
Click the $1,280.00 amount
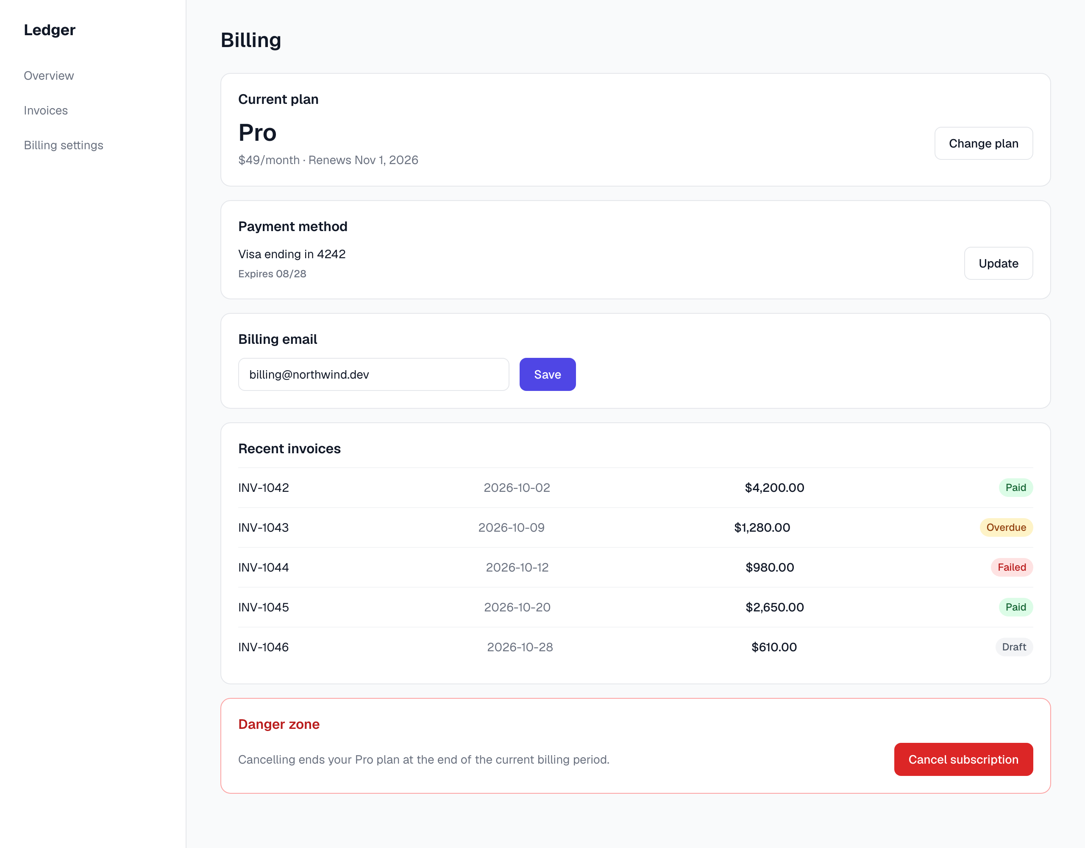coord(762,527)
